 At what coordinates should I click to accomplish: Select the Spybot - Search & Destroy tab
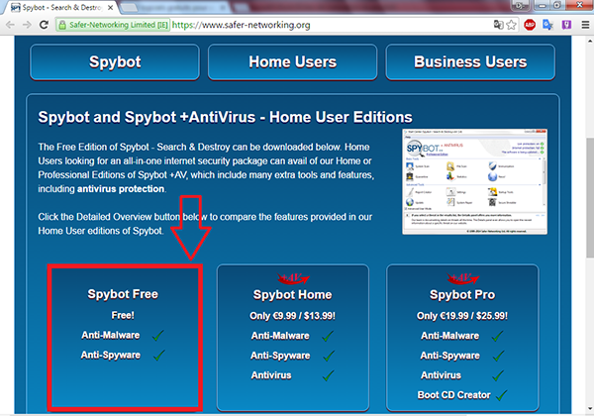click(61, 7)
